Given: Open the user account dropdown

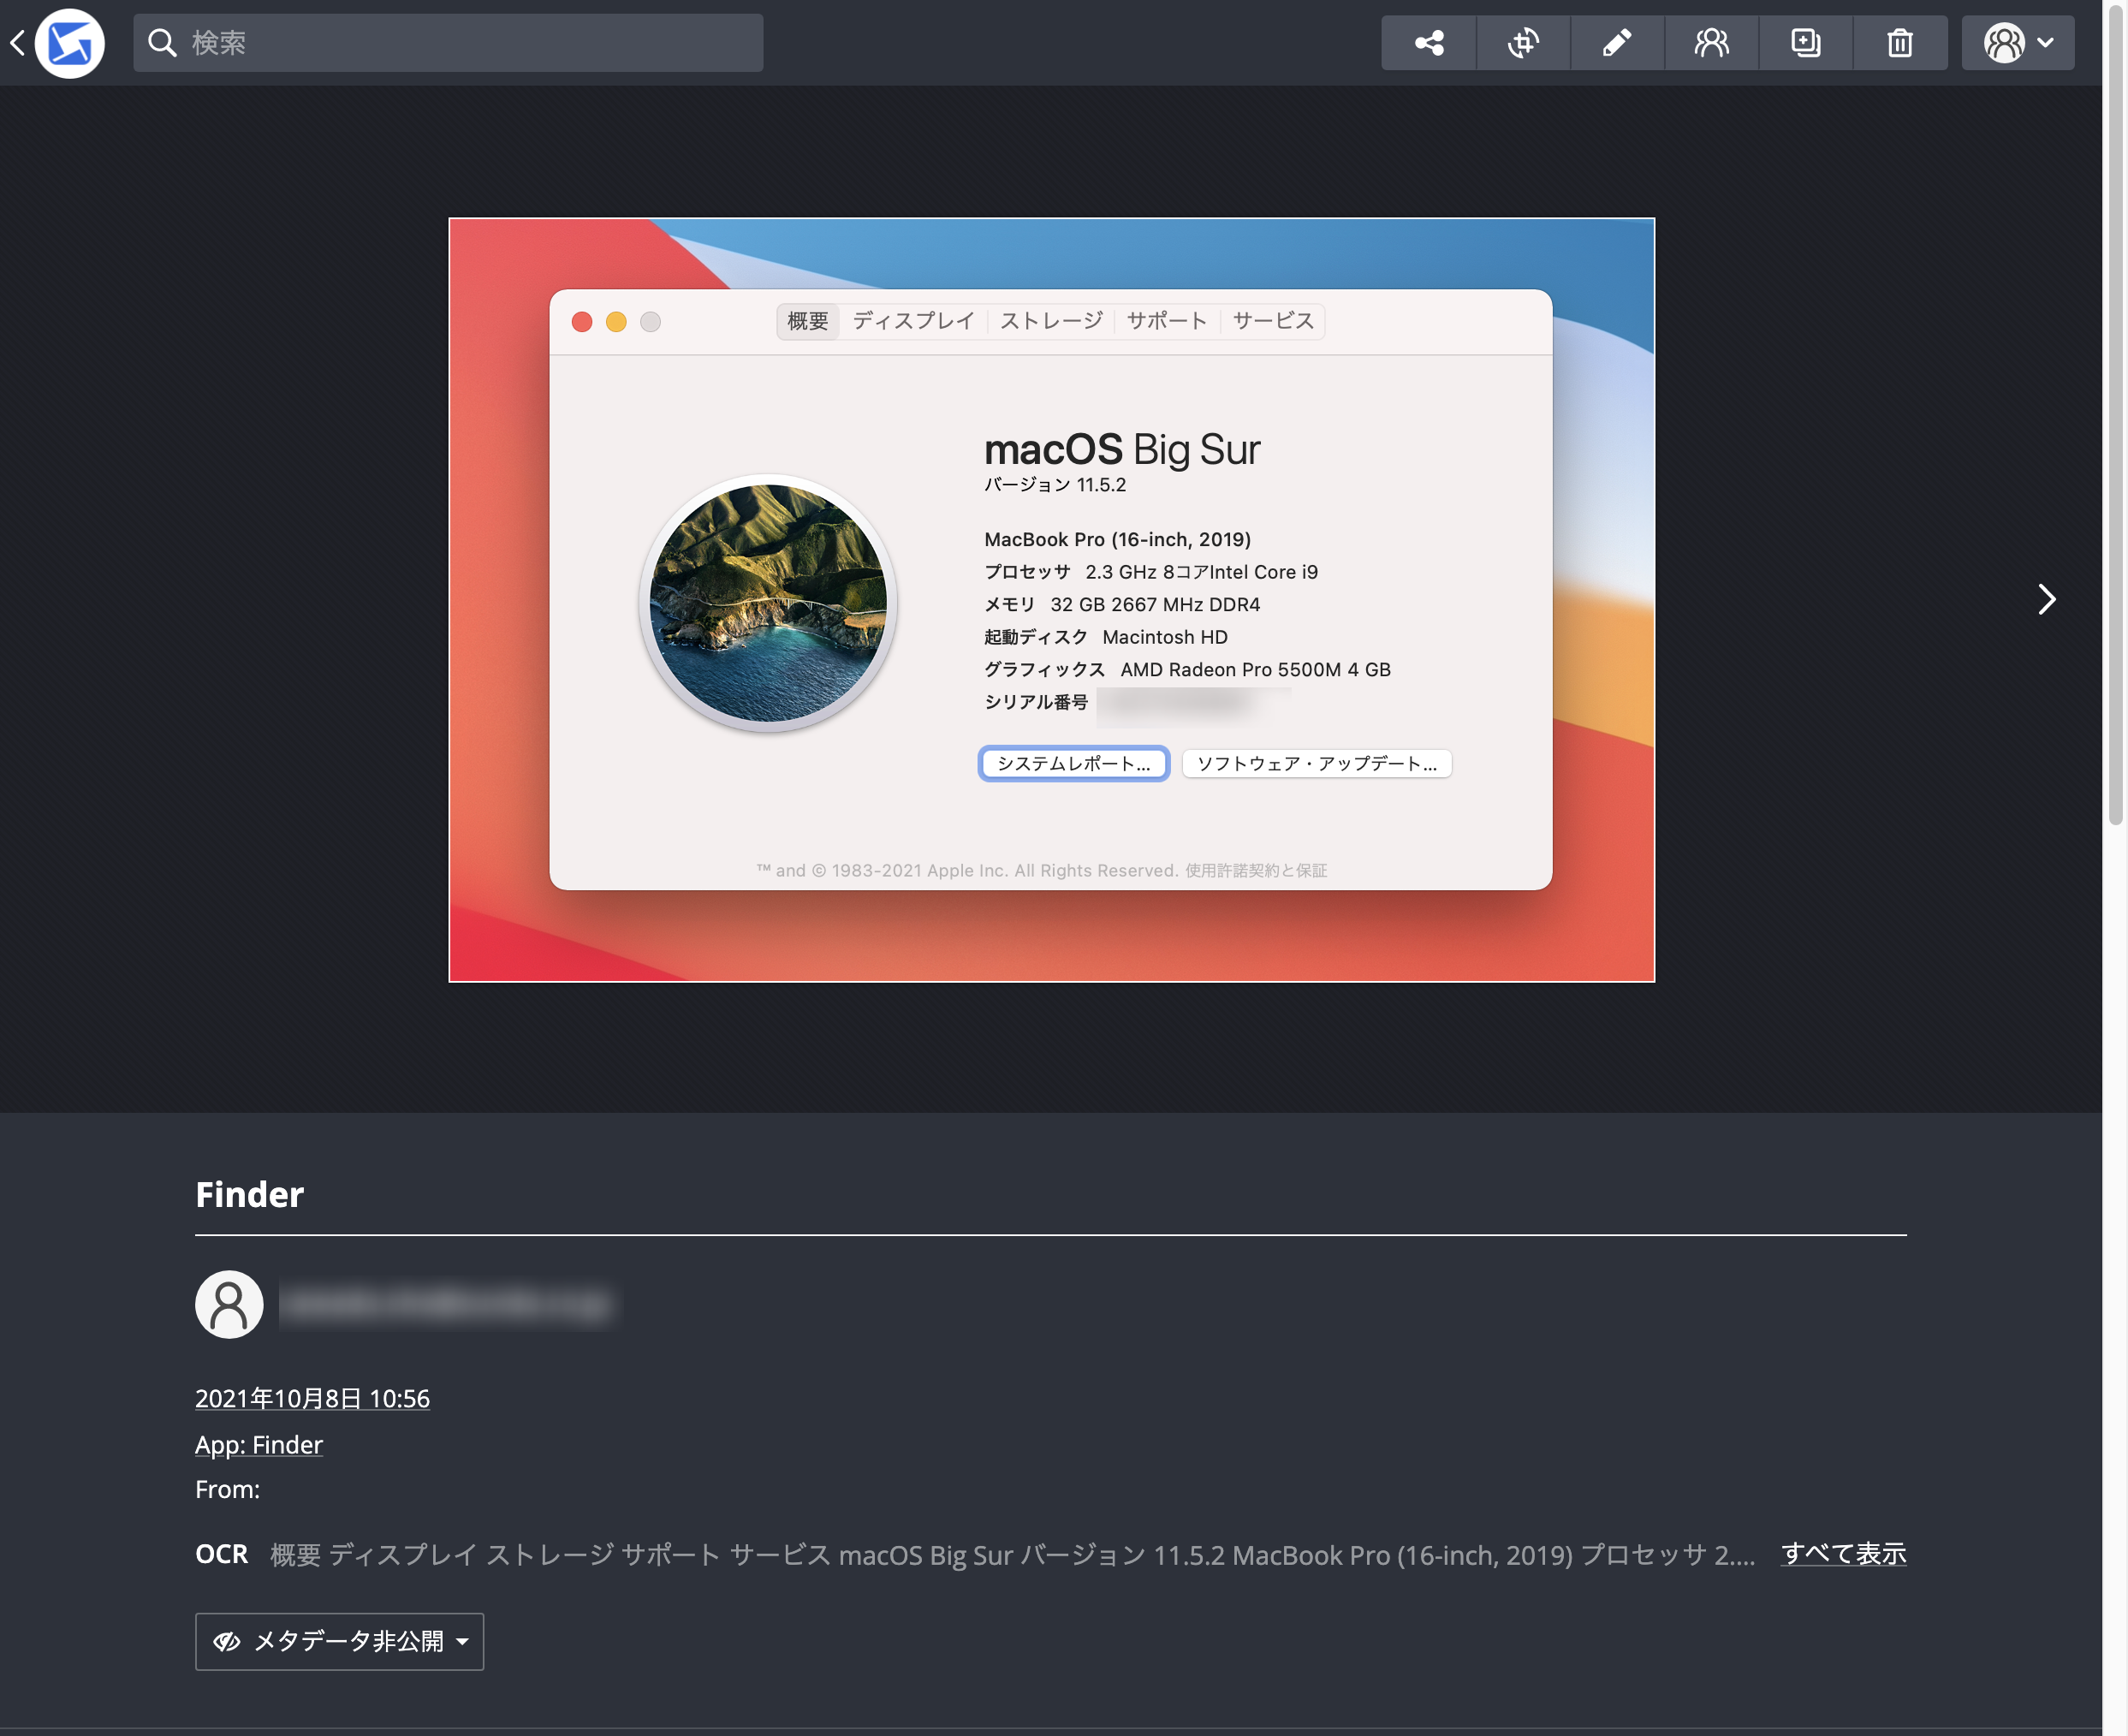Looking at the screenshot, I should (x=2017, y=43).
